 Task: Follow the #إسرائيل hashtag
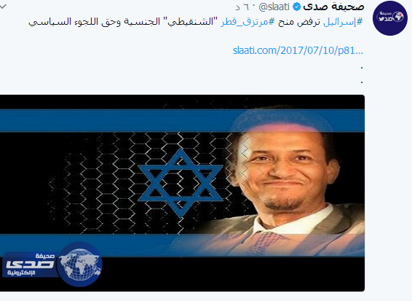pos(343,22)
